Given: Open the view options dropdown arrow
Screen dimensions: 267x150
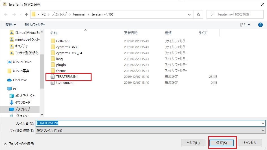Looking at the screenshot, I should [249, 25].
